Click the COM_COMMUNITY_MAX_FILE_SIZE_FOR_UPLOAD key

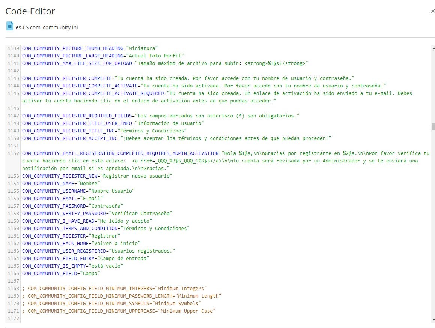pyautogui.click(x=77, y=63)
